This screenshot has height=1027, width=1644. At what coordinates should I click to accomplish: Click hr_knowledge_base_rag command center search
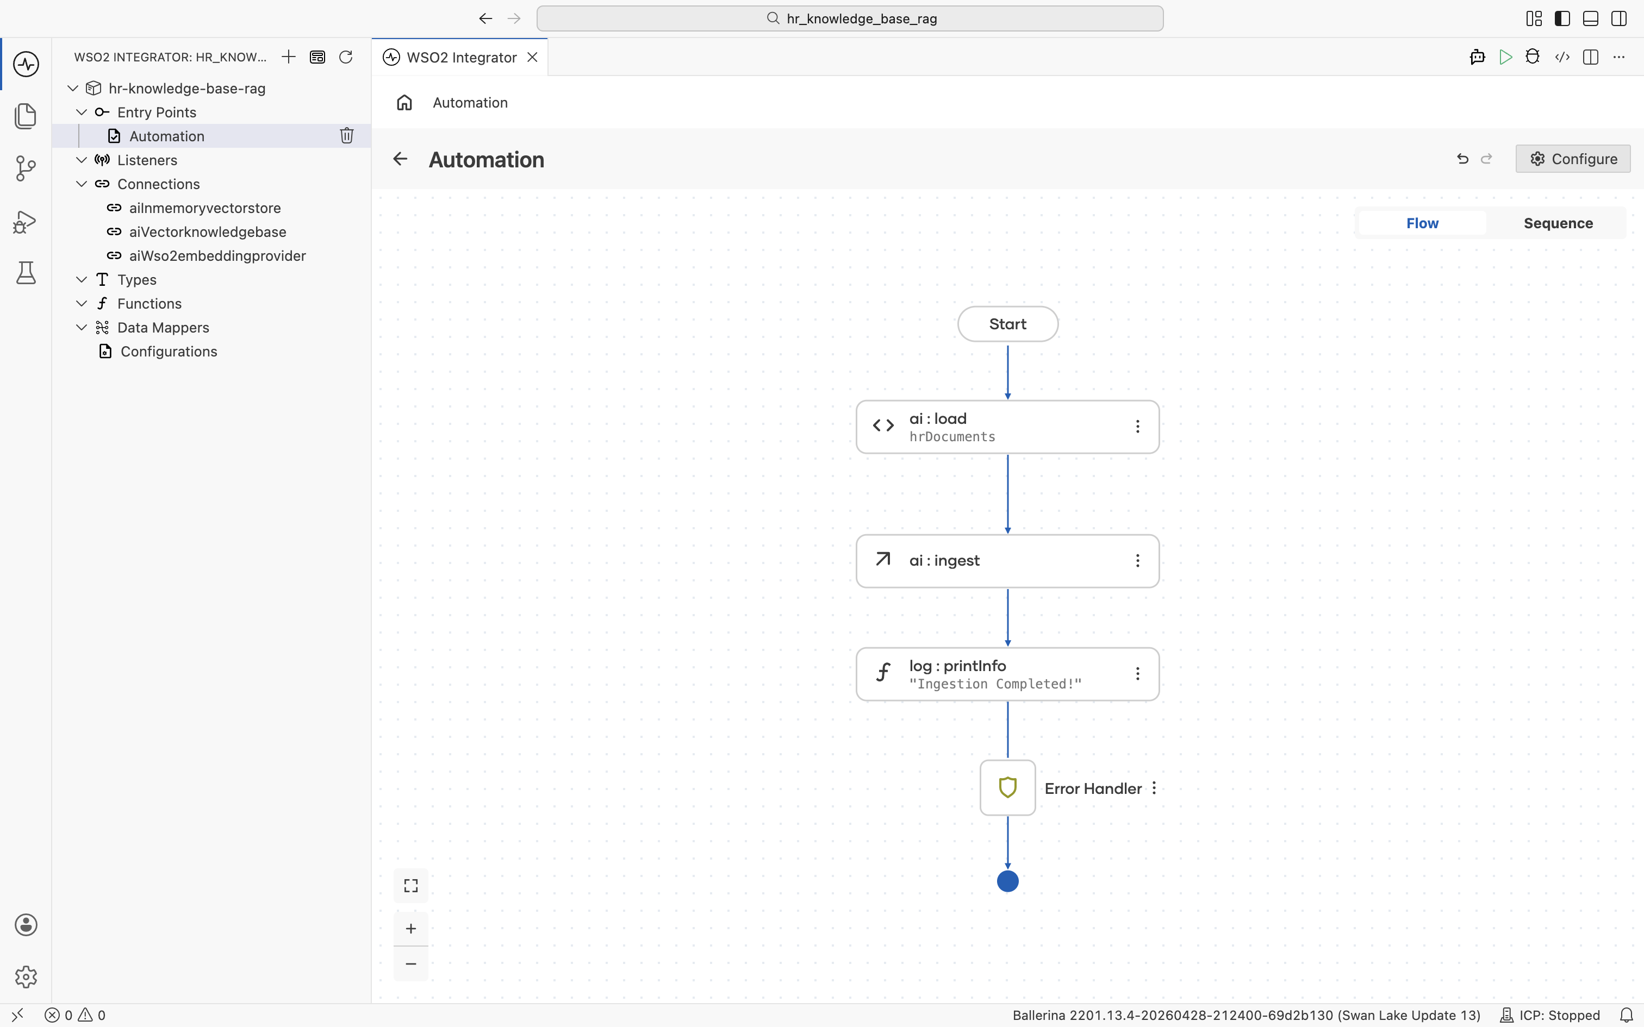click(850, 18)
